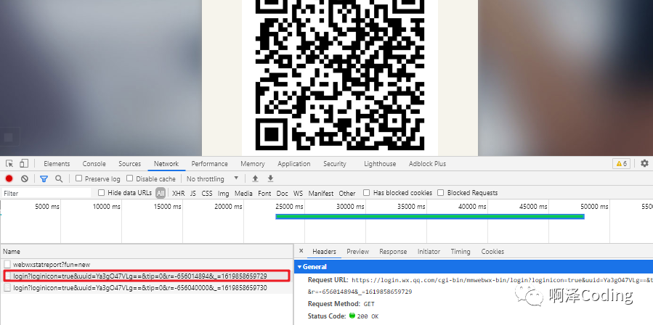Clear the network log
The height and width of the screenshot is (325, 653).
[x=25, y=178]
